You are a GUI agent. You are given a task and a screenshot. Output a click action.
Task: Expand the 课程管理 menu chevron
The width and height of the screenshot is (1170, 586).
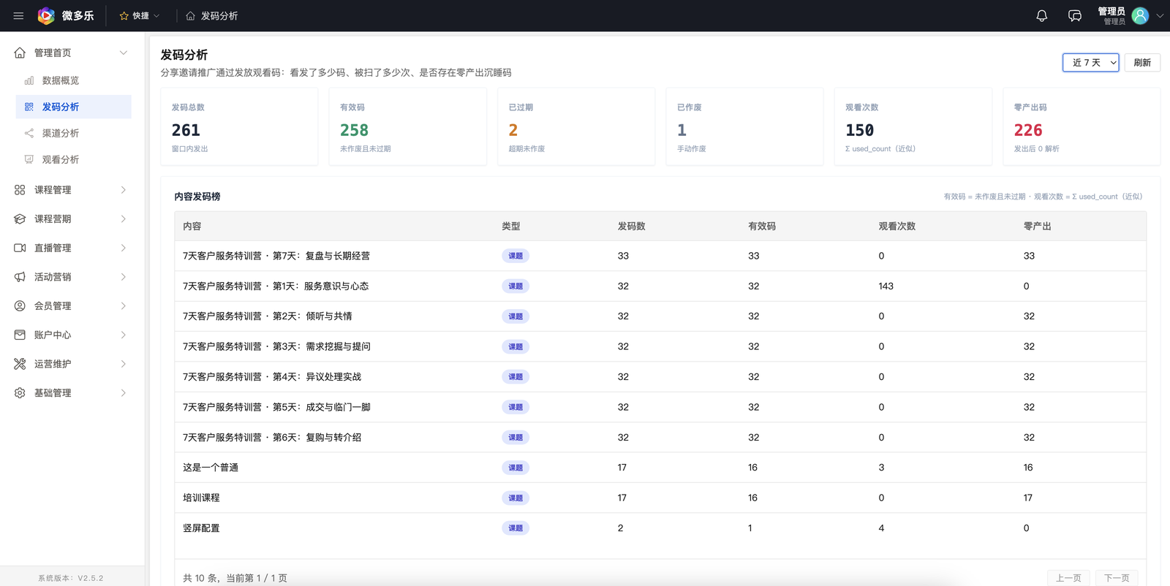(x=123, y=190)
